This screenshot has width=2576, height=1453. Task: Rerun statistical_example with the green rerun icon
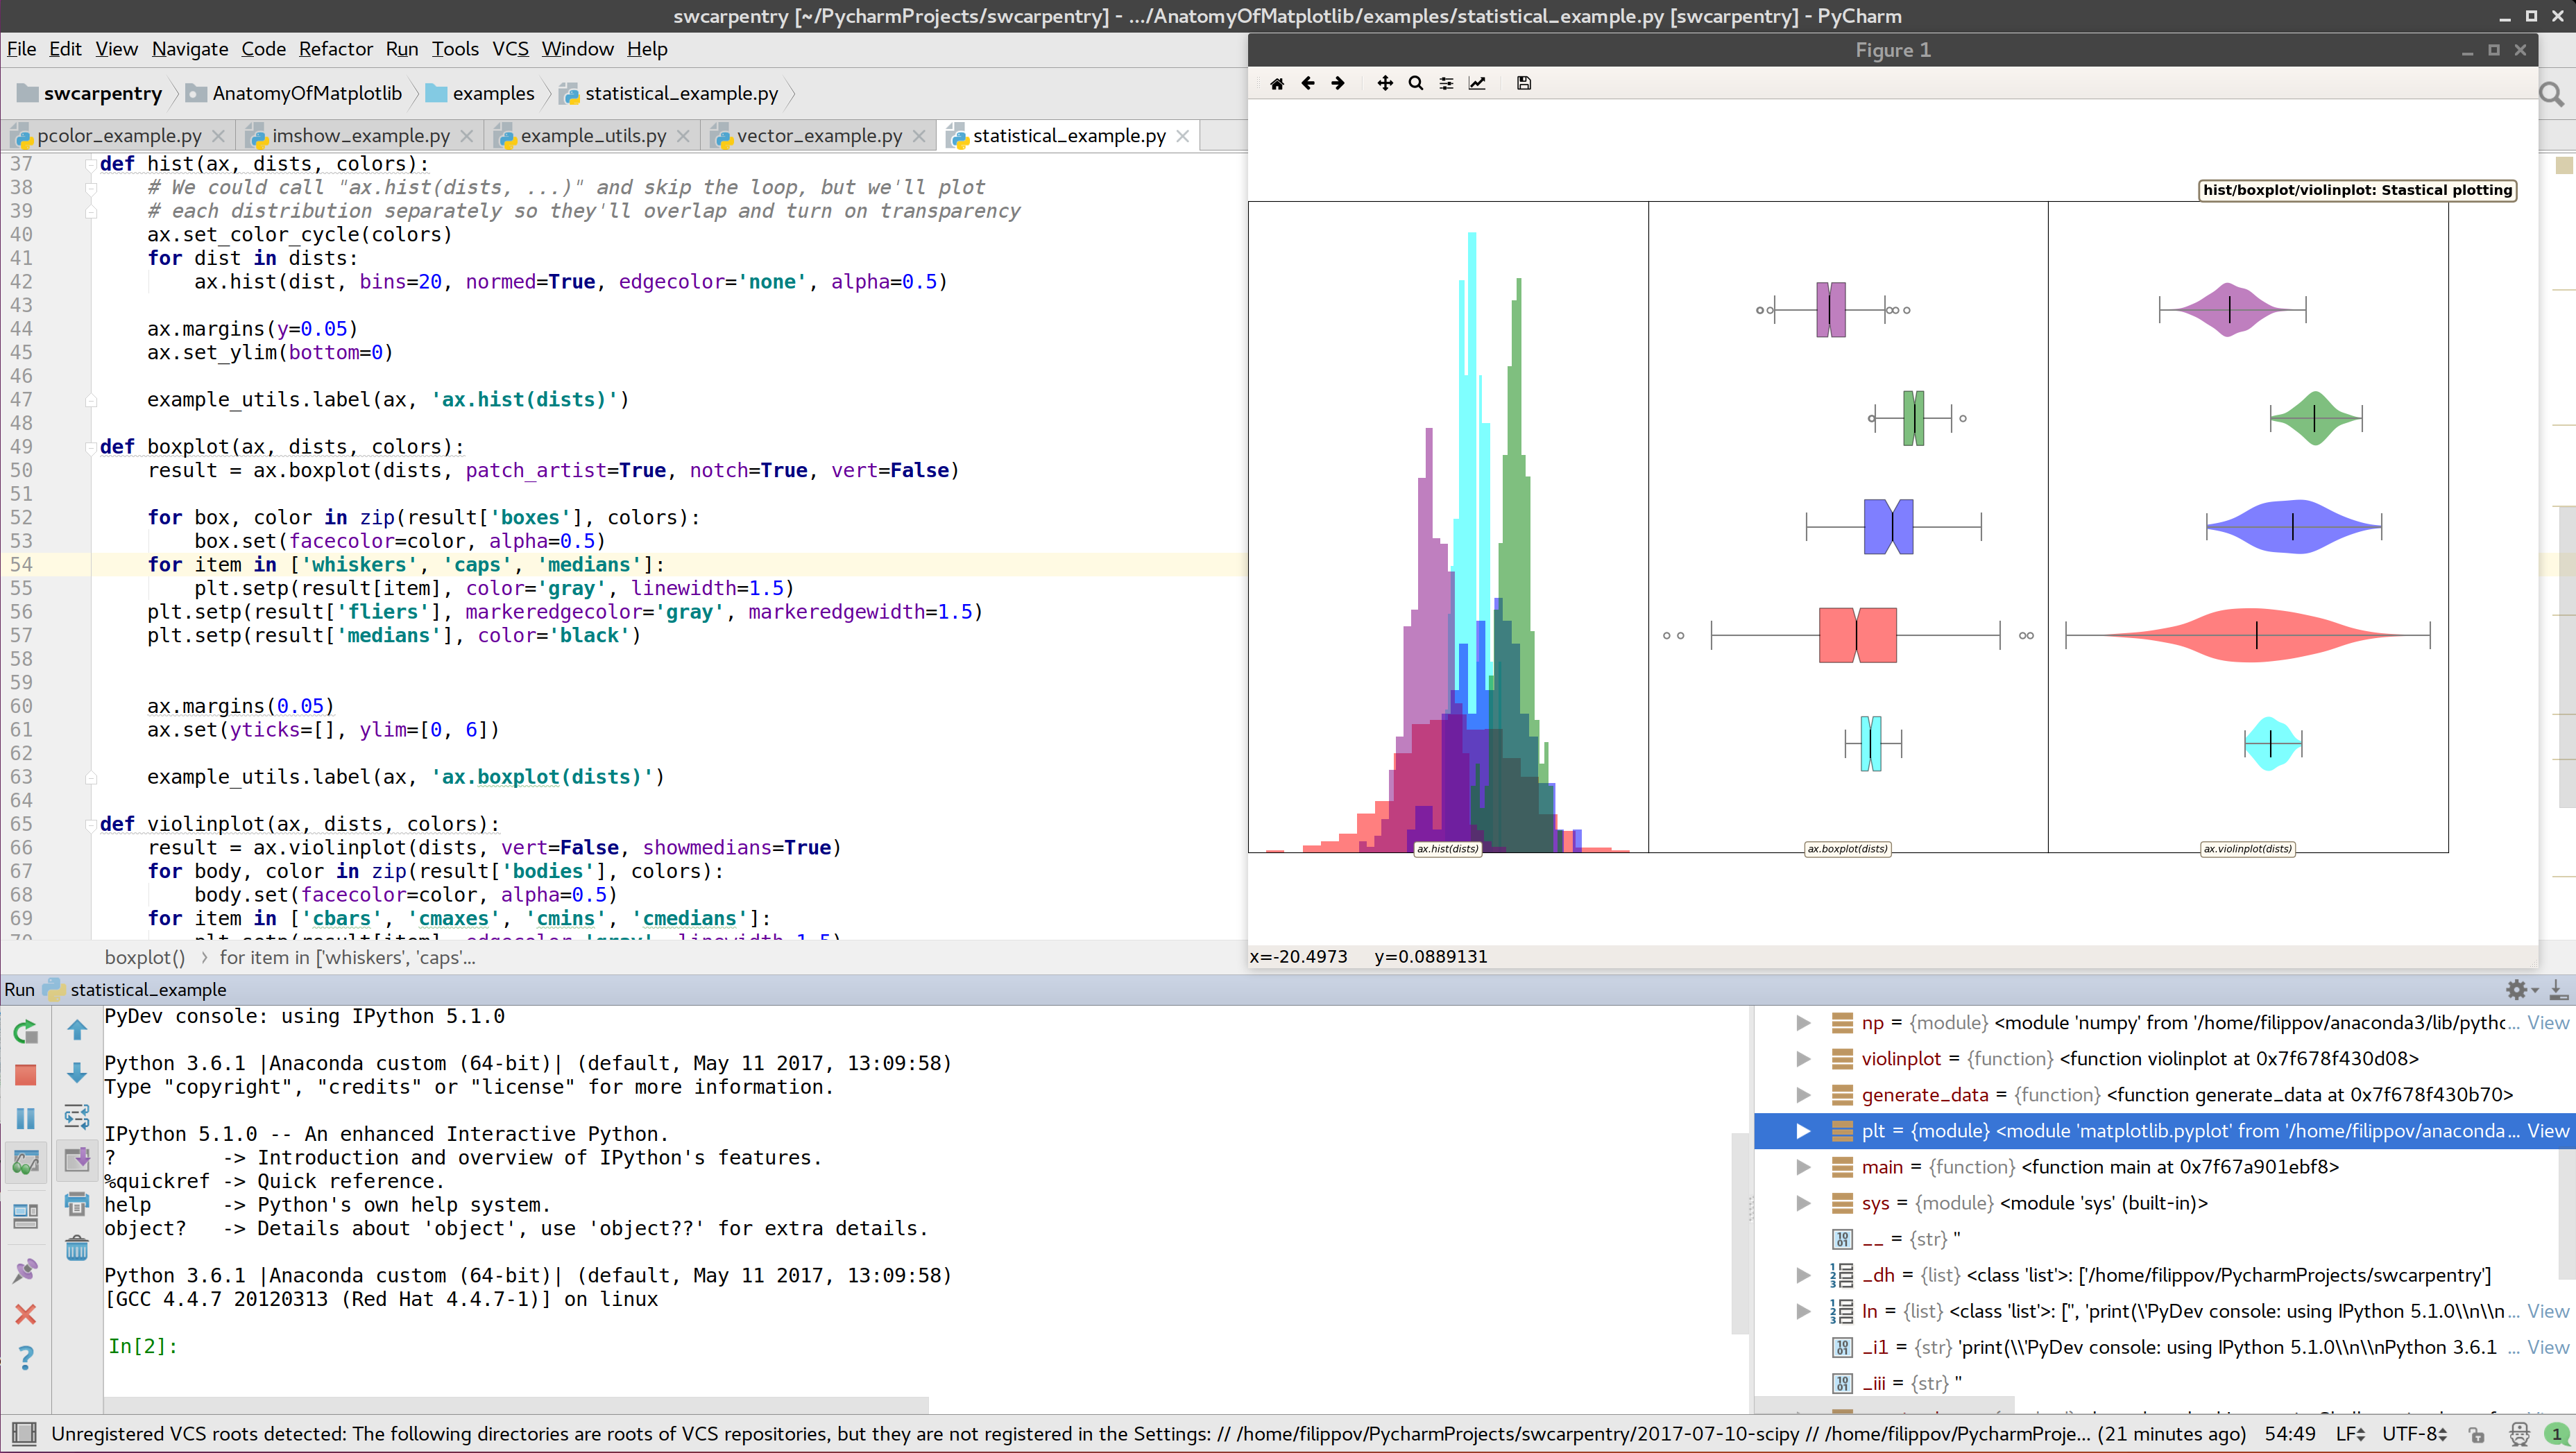[x=24, y=1031]
